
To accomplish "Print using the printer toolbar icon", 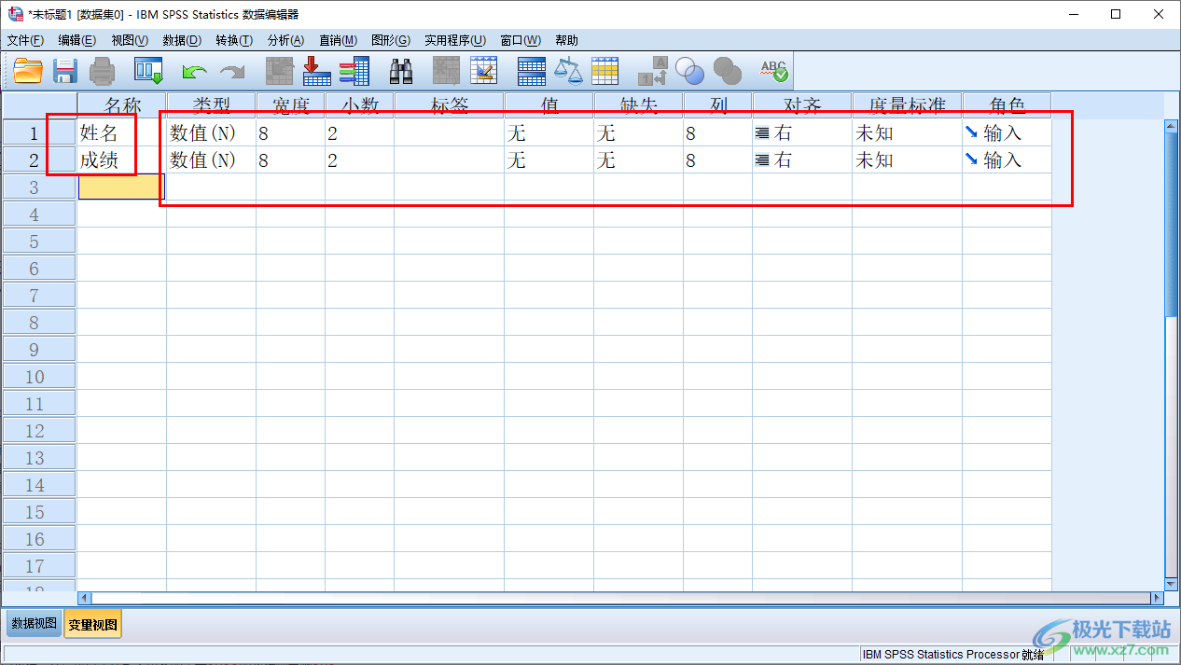I will [x=102, y=71].
